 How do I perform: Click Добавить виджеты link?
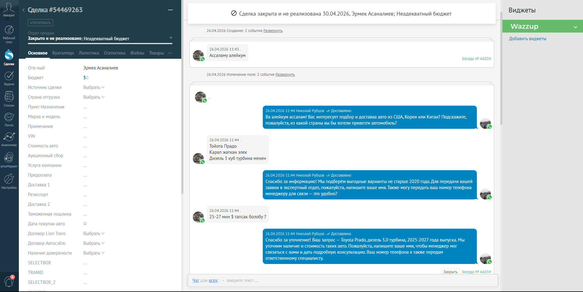528,39
